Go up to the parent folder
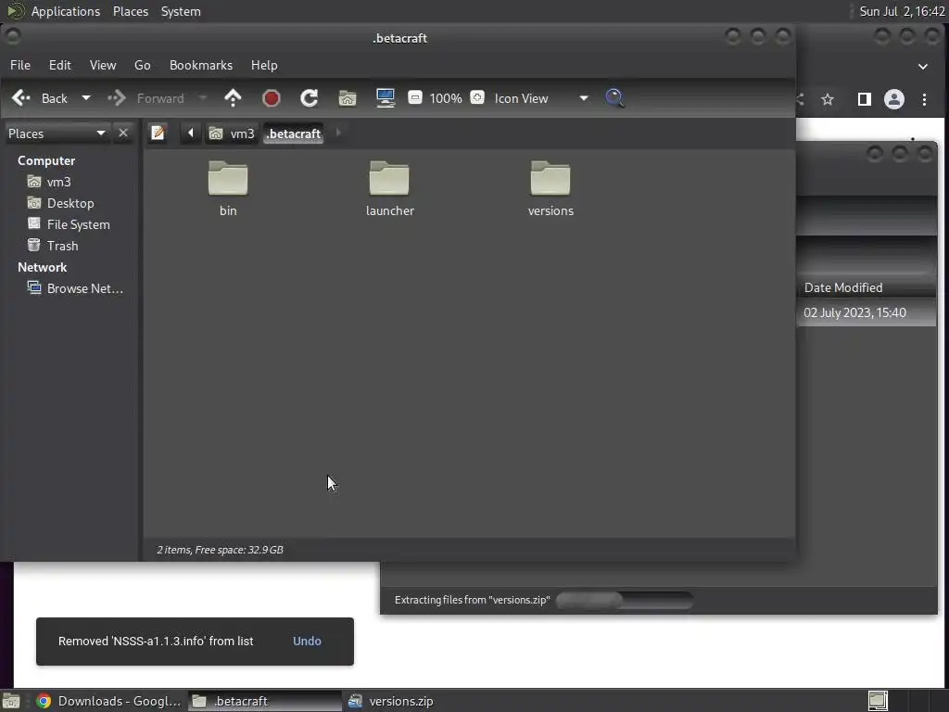Viewport: 949px width, 712px height. 233,98
